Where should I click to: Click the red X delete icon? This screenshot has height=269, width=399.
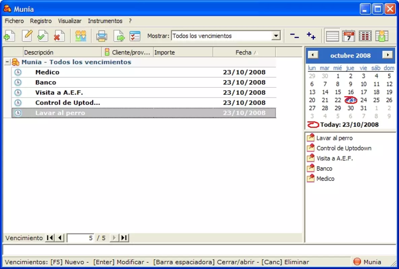(59, 36)
